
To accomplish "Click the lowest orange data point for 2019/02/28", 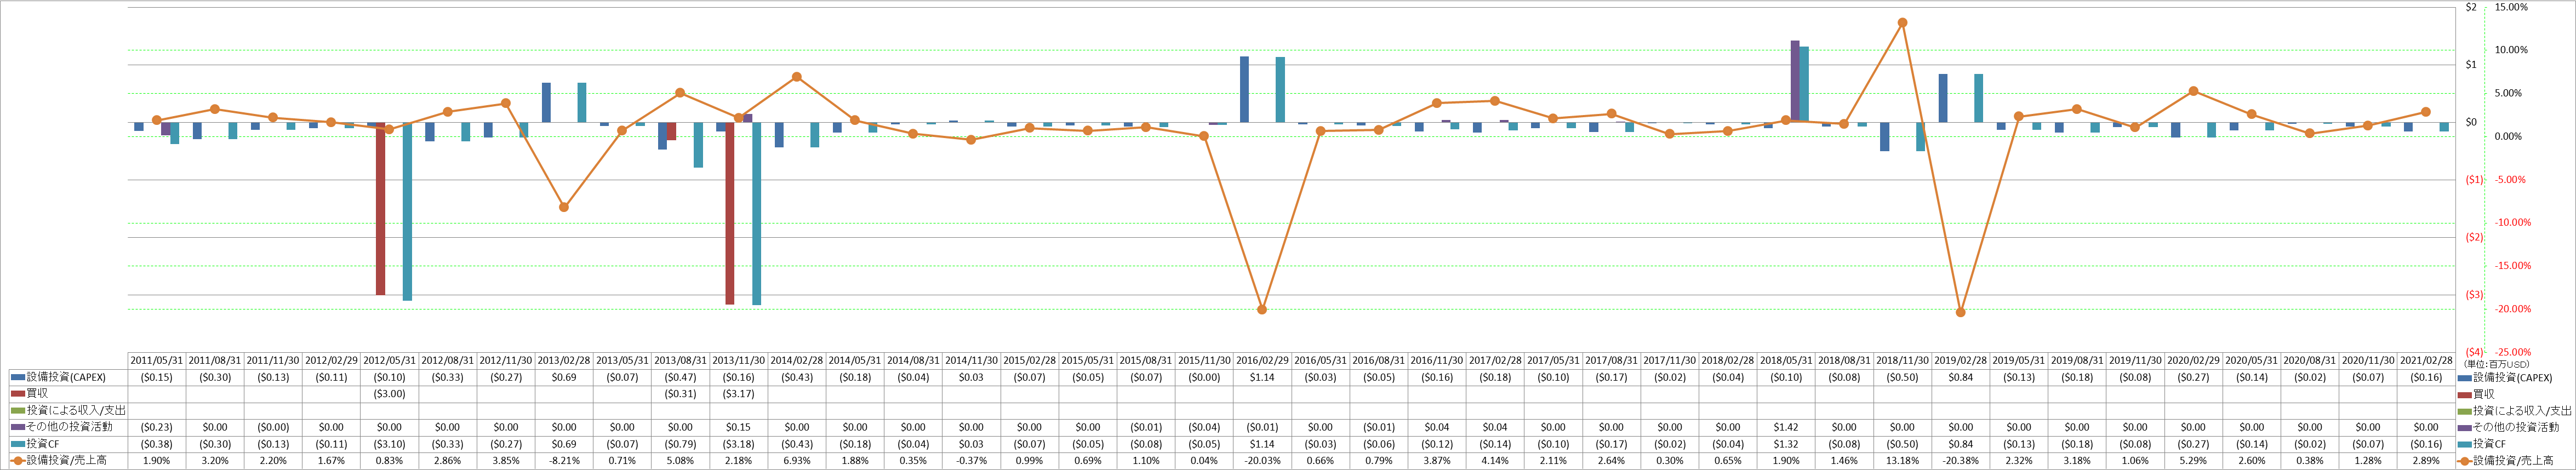I will click(1960, 313).
